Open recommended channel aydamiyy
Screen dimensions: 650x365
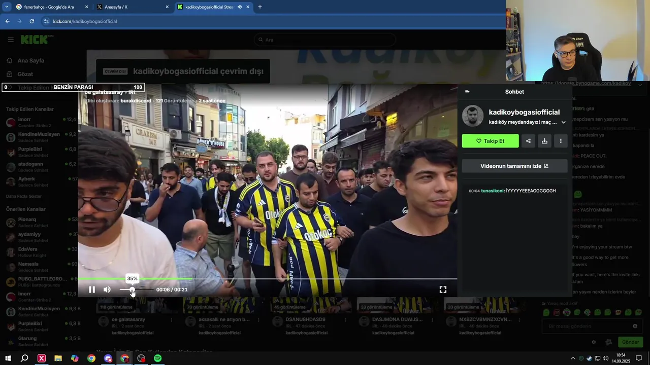41,236
